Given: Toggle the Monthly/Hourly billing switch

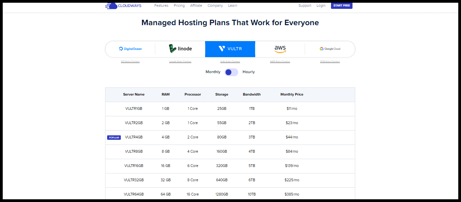Looking at the screenshot, I should coord(231,72).
